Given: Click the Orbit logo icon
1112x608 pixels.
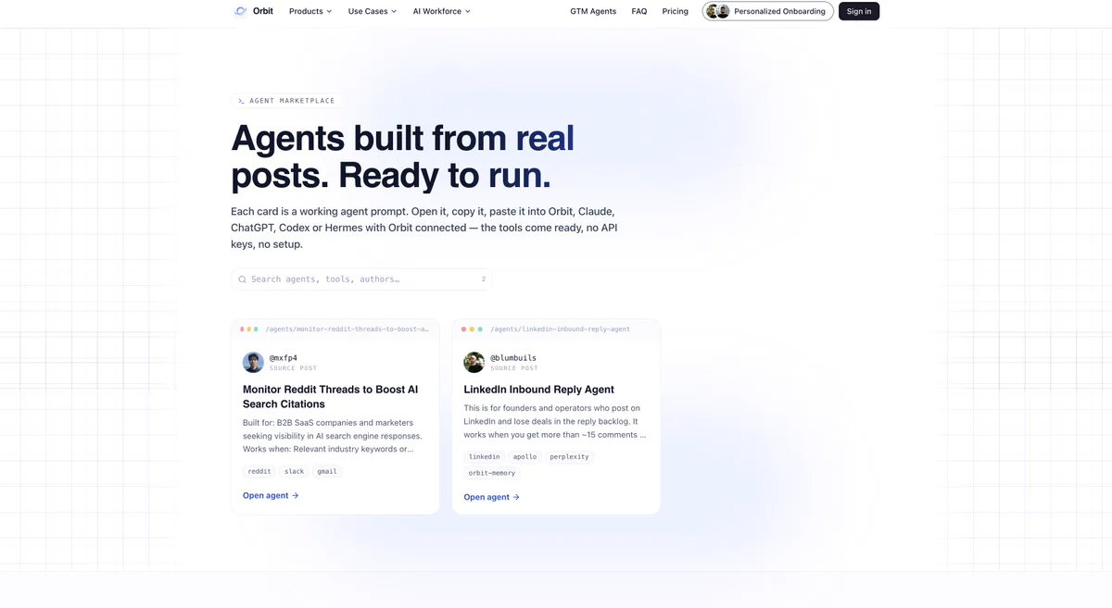Looking at the screenshot, I should tap(241, 11).
